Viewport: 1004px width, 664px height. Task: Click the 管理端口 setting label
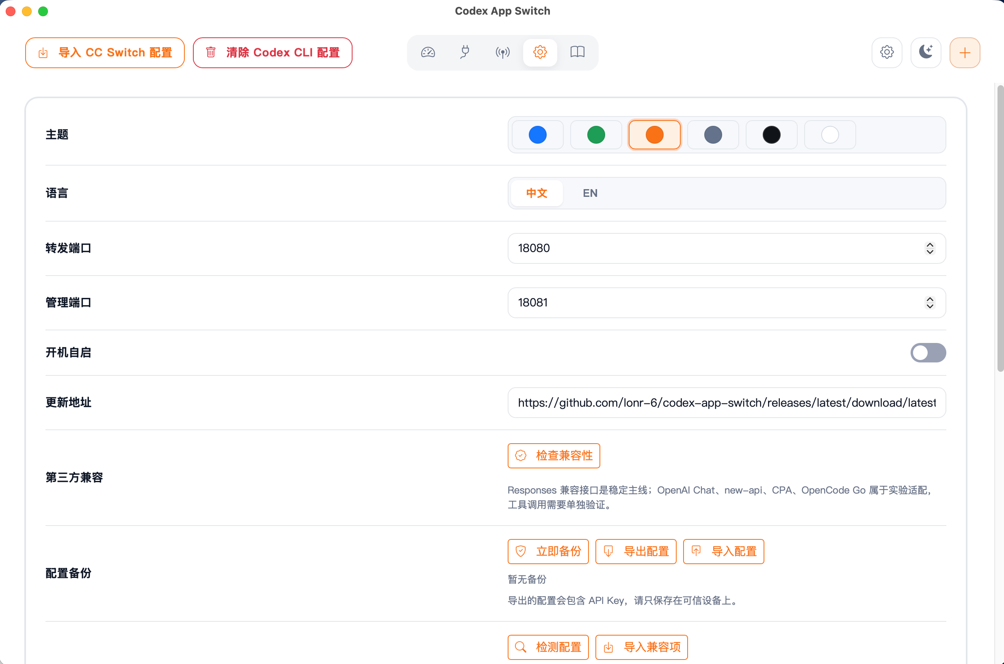[x=68, y=303]
